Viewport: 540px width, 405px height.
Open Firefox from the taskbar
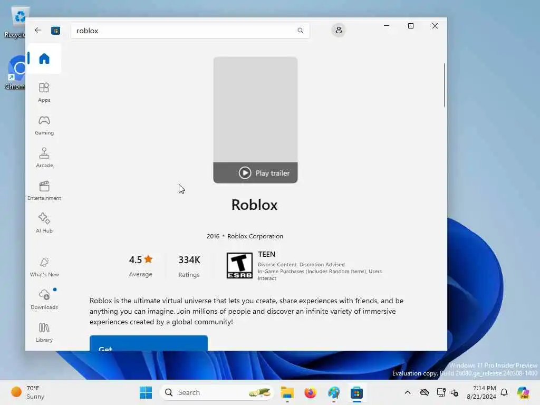[310, 392]
